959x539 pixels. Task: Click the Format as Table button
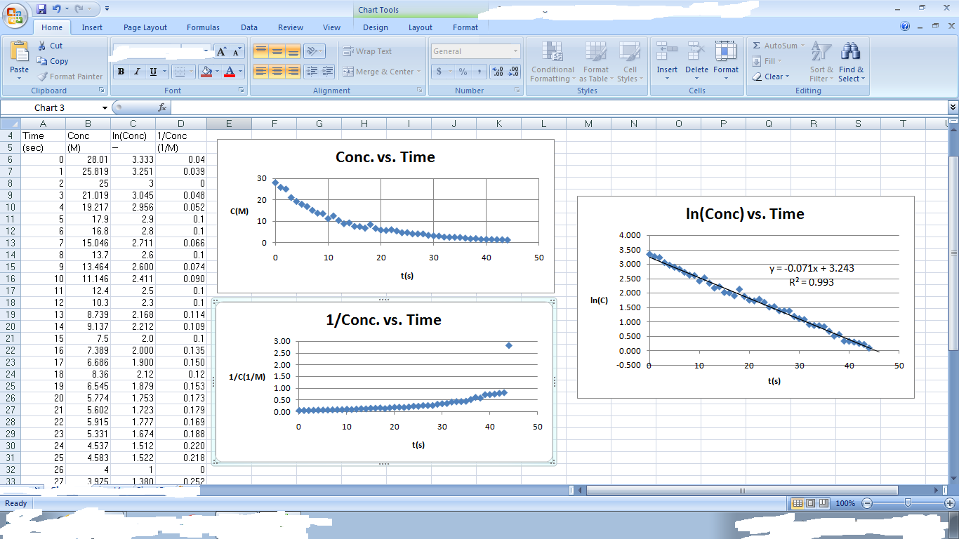[596, 62]
